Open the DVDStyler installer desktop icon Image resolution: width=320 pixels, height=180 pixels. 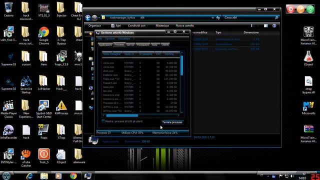8,156
